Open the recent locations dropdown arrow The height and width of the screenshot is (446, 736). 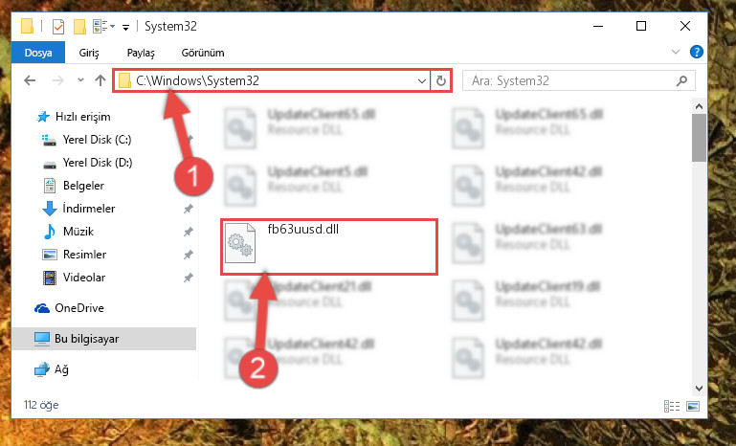[80, 79]
